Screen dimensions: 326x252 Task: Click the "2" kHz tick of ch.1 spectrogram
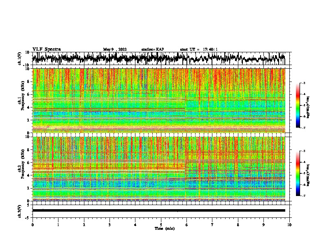coord(29,120)
